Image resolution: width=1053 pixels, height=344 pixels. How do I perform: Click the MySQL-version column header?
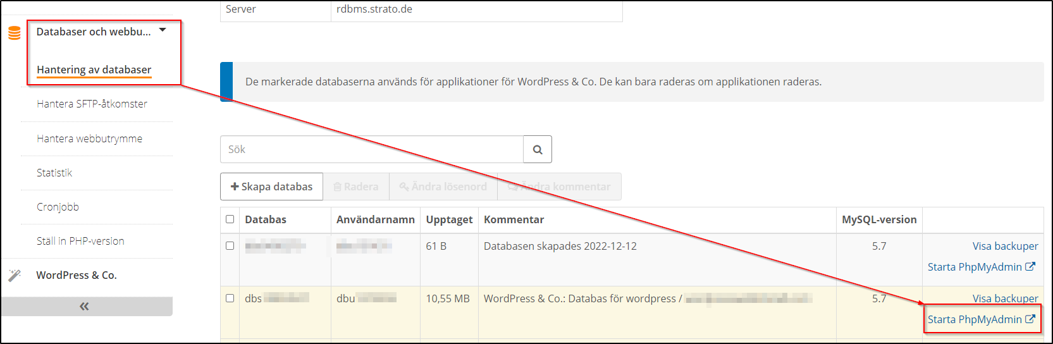click(x=879, y=219)
